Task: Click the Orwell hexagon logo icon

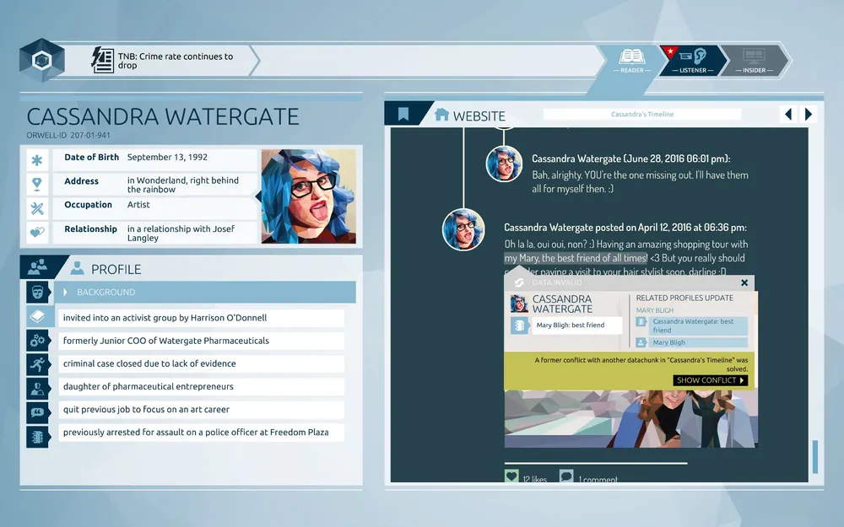Action: coord(42,60)
